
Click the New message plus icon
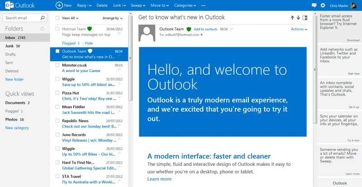[x=59, y=5]
